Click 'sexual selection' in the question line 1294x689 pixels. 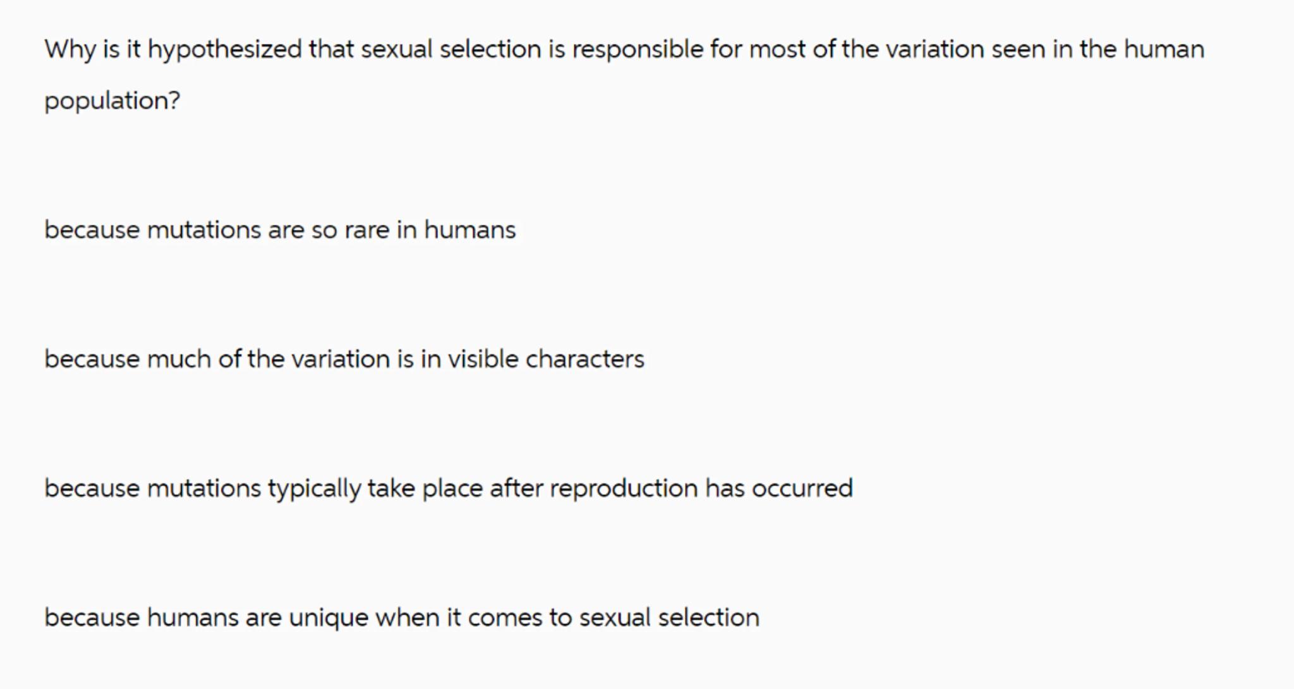click(x=450, y=49)
